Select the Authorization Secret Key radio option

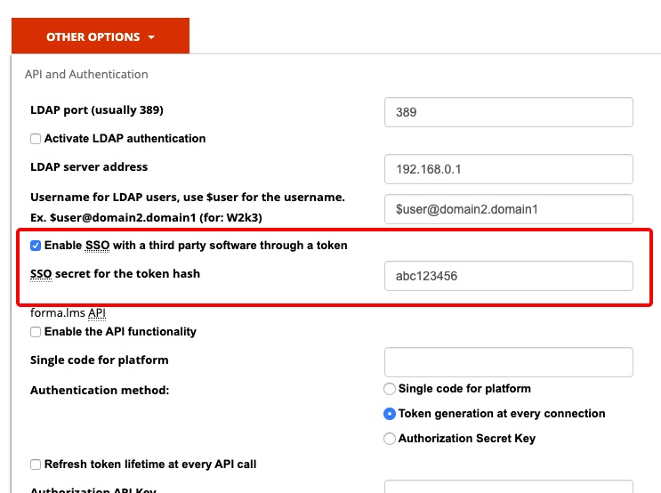389,439
